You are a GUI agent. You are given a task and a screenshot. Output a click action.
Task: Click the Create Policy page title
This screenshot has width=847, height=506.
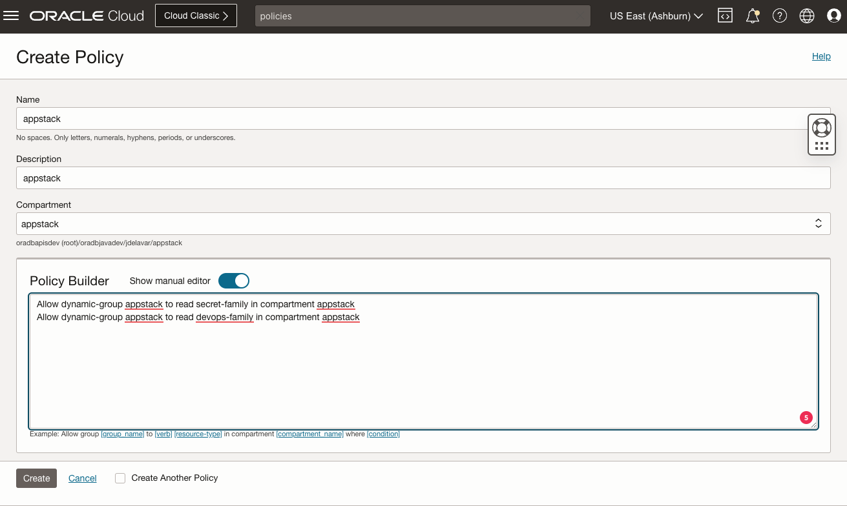point(70,57)
